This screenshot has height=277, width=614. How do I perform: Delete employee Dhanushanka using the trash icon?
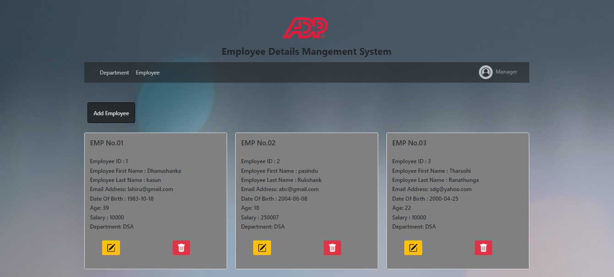point(181,247)
